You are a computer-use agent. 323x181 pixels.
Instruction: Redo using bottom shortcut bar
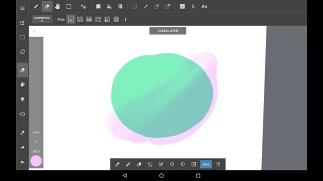183,164
